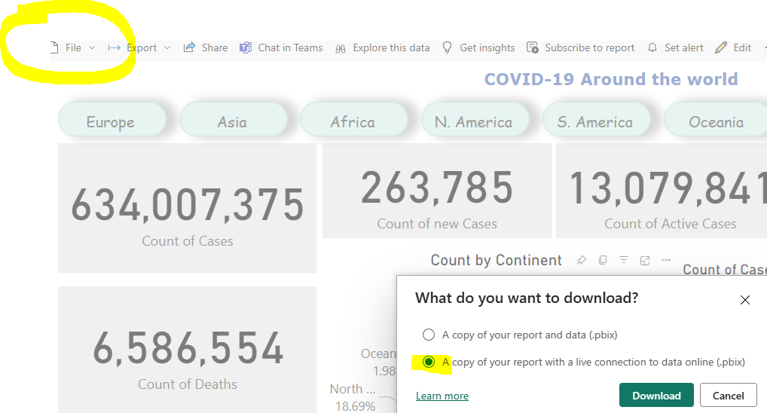Click the Count by Continent chart title

click(x=496, y=260)
